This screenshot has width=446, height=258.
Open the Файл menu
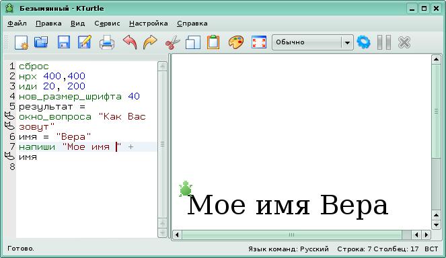click(17, 24)
